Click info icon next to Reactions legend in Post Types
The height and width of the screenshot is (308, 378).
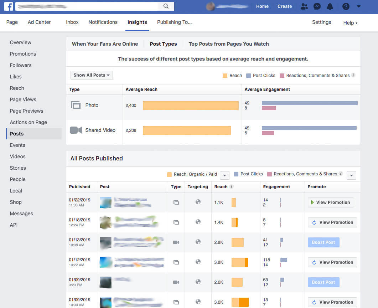pos(353,75)
